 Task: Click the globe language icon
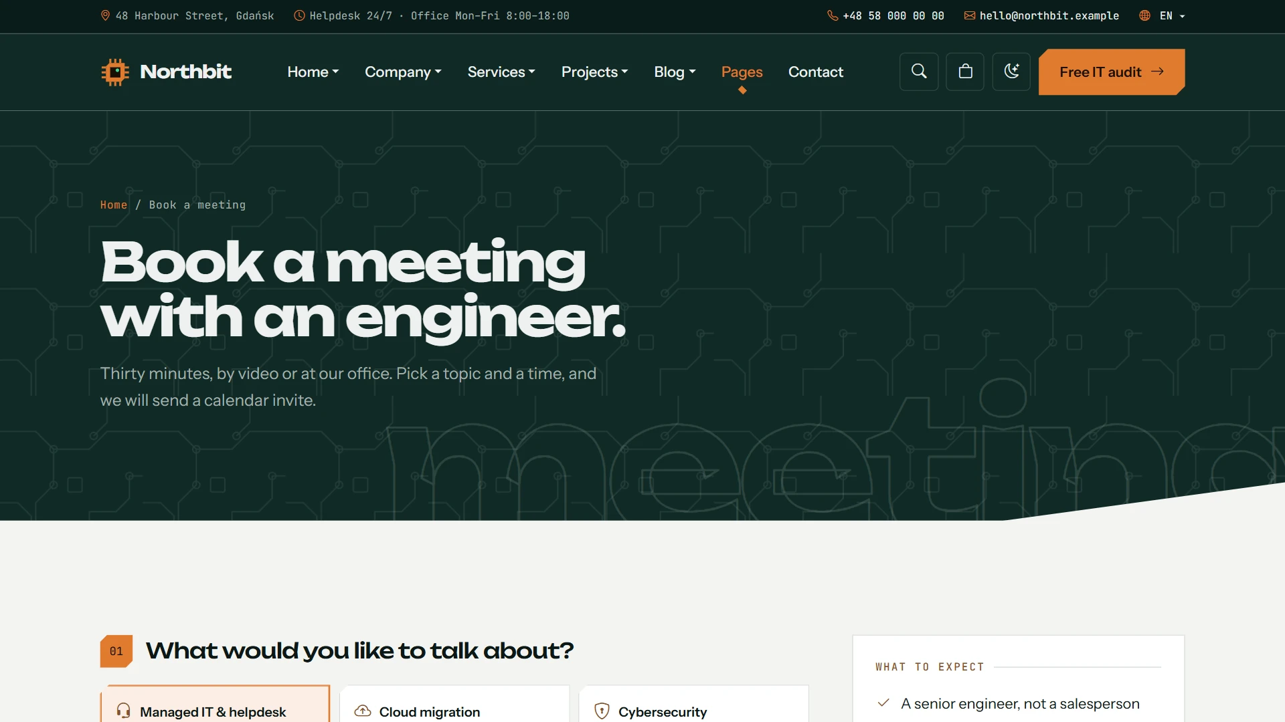coord(1144,15)
